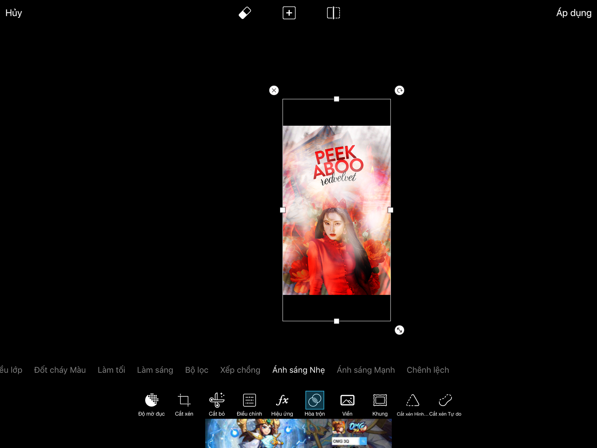The width and height of the screenshot is (597, 448).
Task: Tap the add photo plus icon
Action: pos(289,13)
